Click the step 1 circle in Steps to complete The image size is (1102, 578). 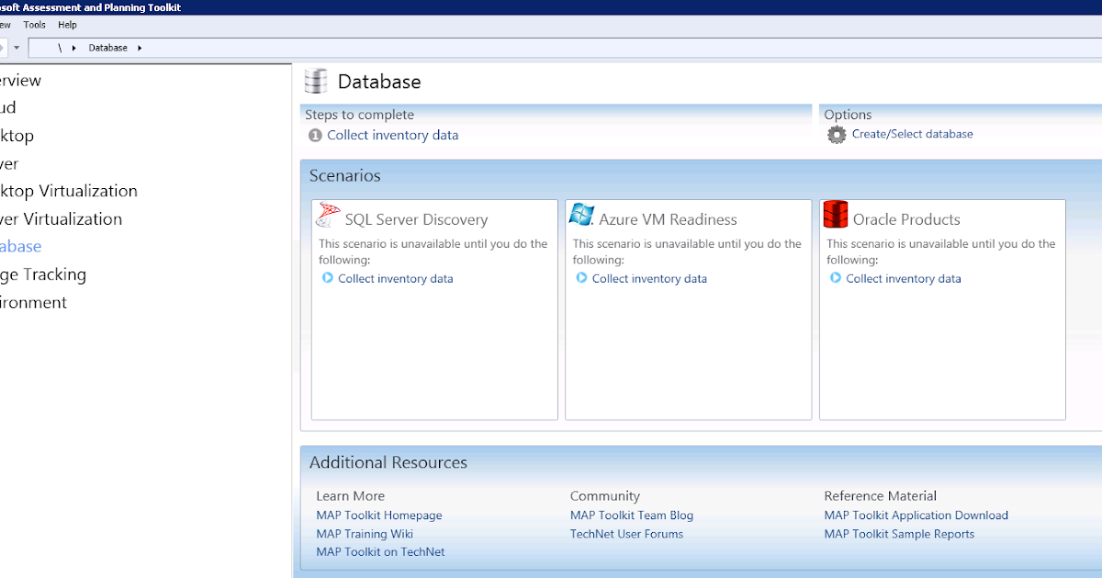click(x=313, y=135)
